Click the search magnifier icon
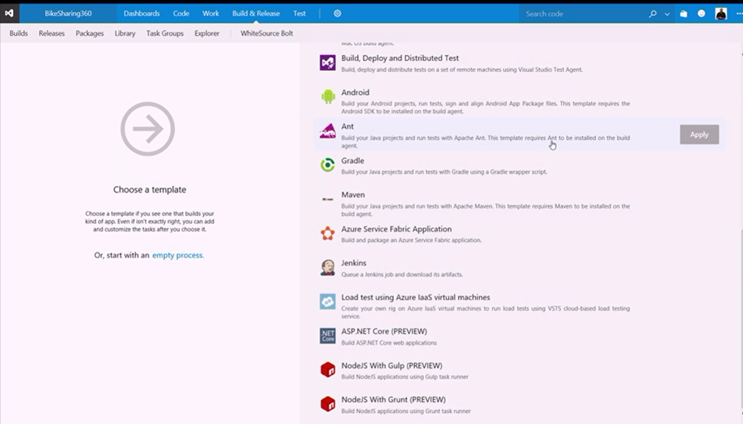The width and height of the screenshot is (743, 424). (x=652, y=13)
